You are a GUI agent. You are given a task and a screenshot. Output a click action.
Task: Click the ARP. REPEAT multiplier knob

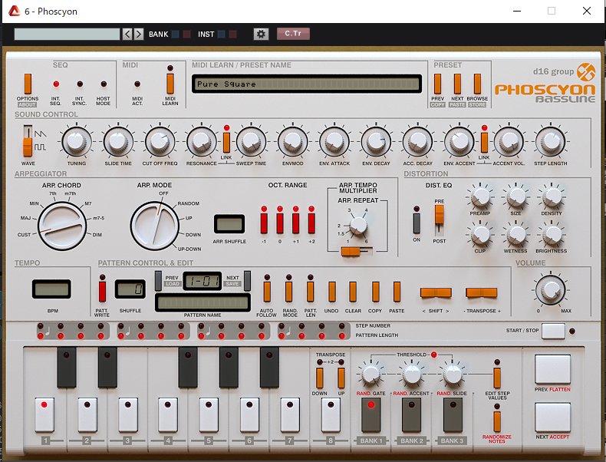pyautogui.click(x=358, y=226)
